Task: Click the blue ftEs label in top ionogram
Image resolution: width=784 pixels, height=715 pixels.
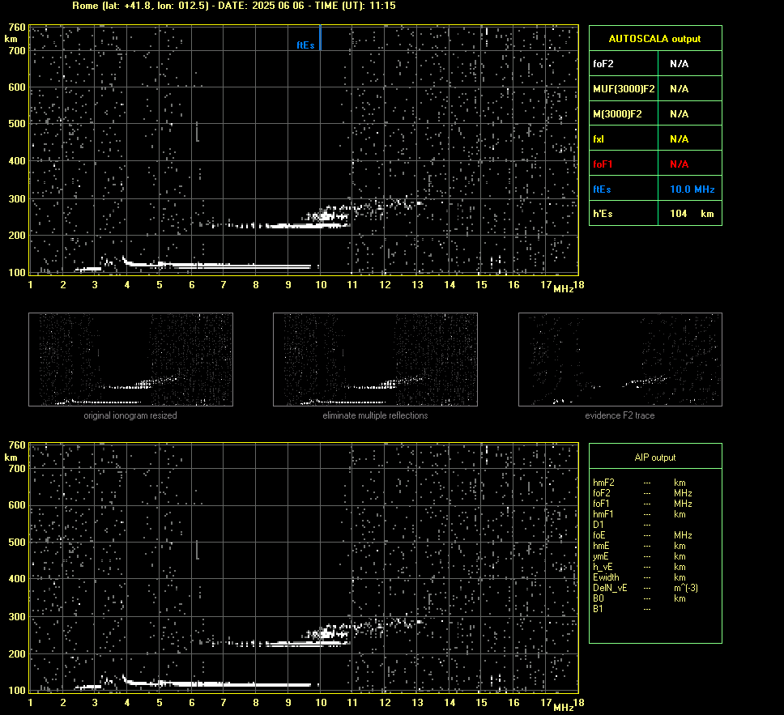Action: coord(305,45)
